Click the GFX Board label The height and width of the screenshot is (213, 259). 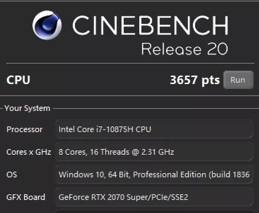click(x=26, y=197)
